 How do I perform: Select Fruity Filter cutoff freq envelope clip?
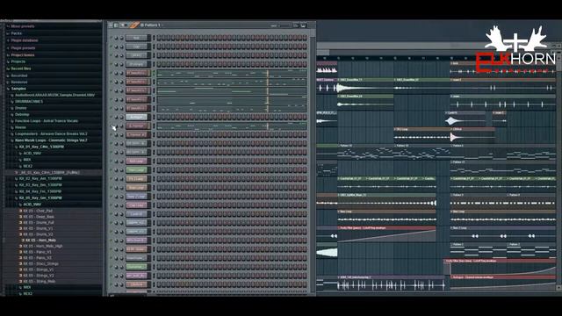(386, 234)
